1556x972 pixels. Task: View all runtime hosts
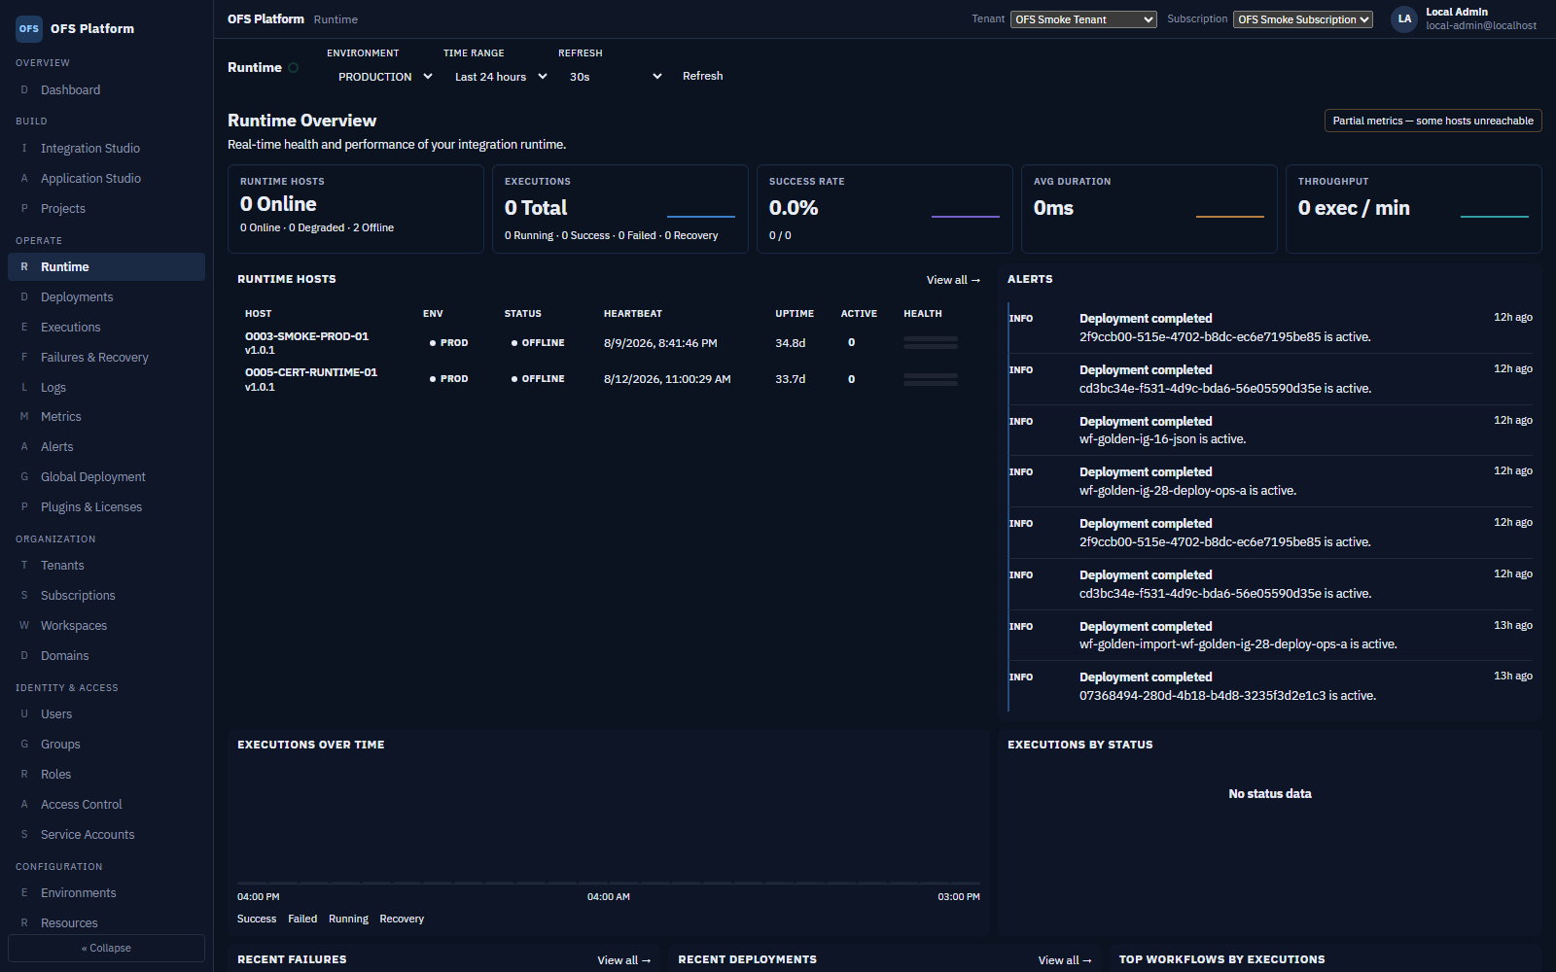953,280
